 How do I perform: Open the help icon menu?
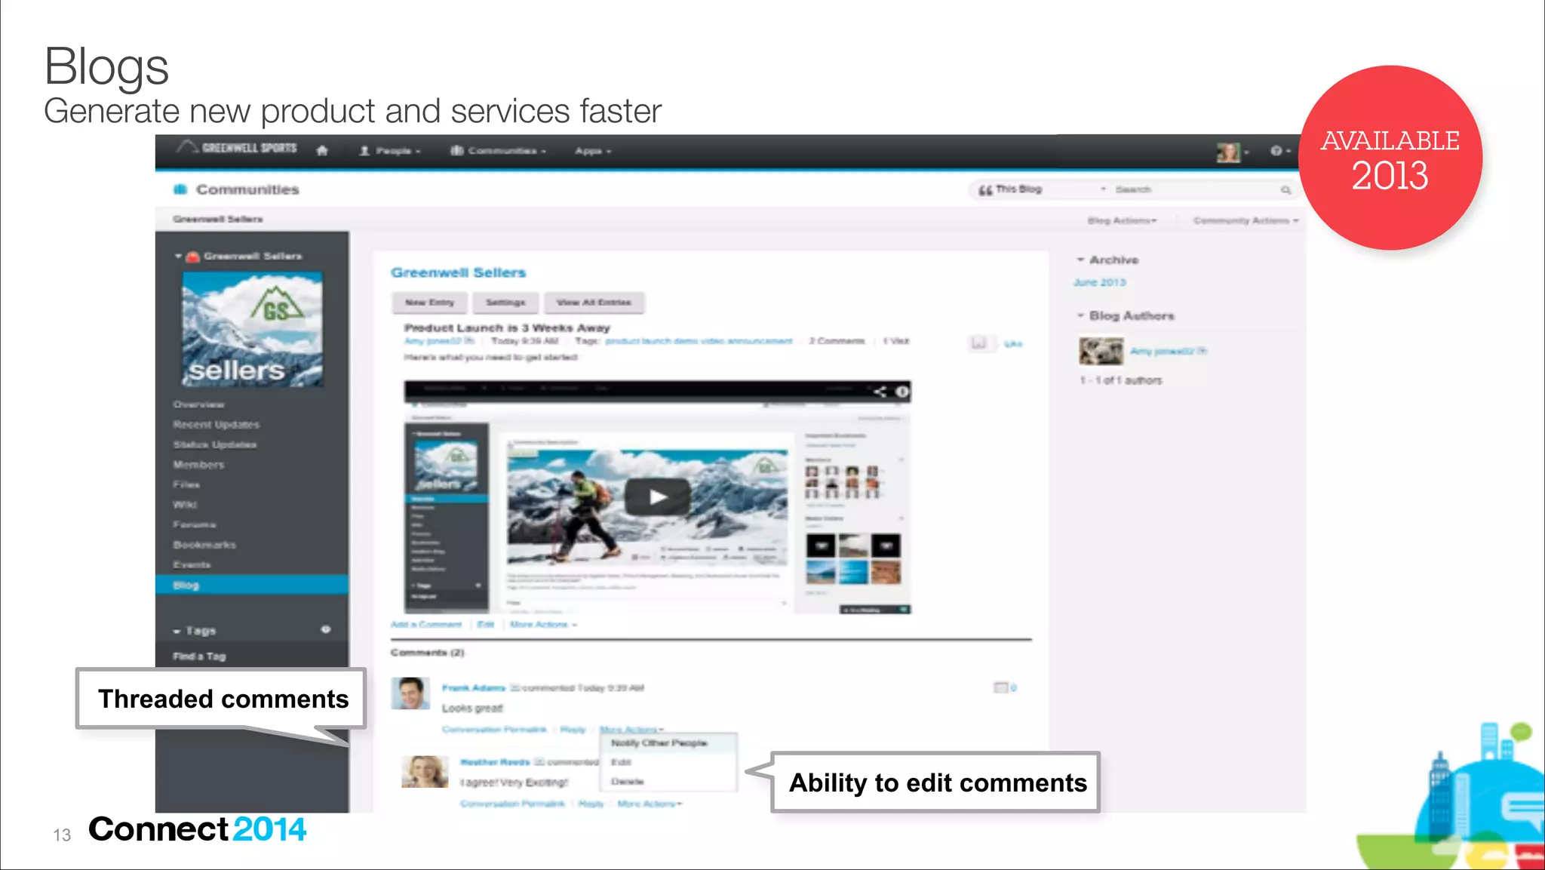pos(1279,151)
